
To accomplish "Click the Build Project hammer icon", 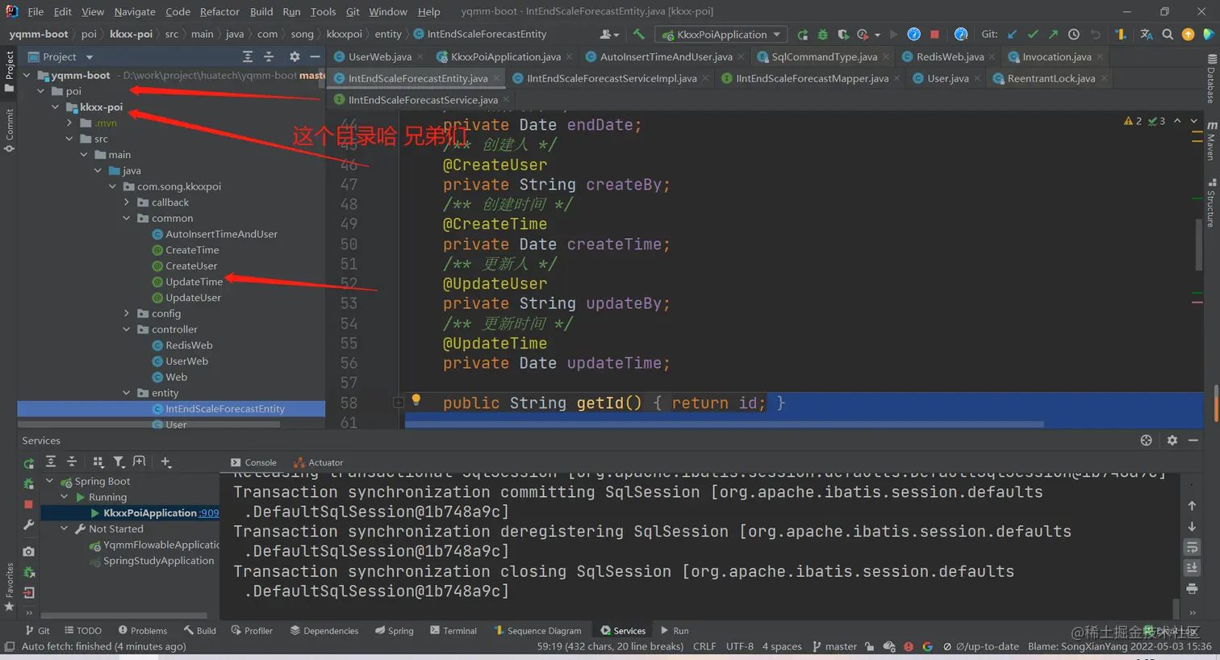I will pos(638,34).
